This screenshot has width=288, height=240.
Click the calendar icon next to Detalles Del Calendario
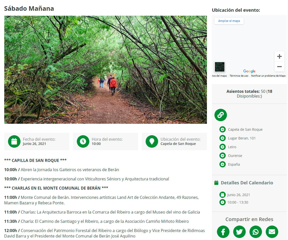click(x=216, y=183)
